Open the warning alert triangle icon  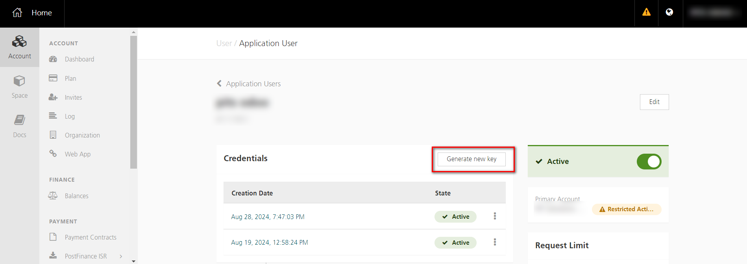click(x=646, y=12)
